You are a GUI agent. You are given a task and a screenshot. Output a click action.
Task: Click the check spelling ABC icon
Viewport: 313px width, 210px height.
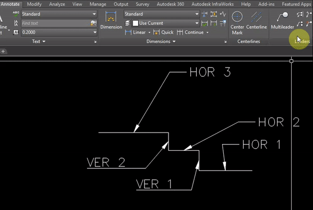(16, 14)
